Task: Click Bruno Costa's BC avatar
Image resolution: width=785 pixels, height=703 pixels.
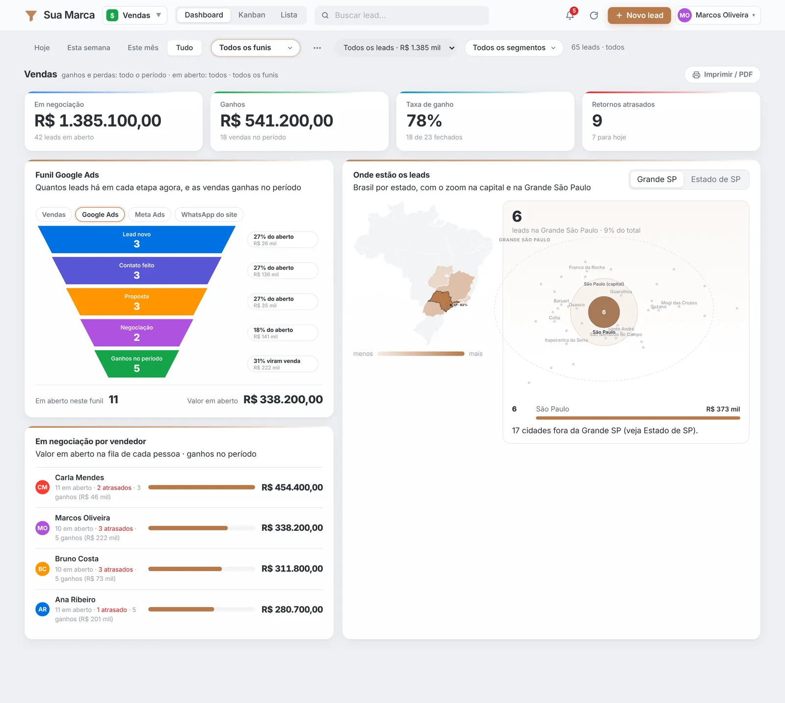Action: coord(43,569)
